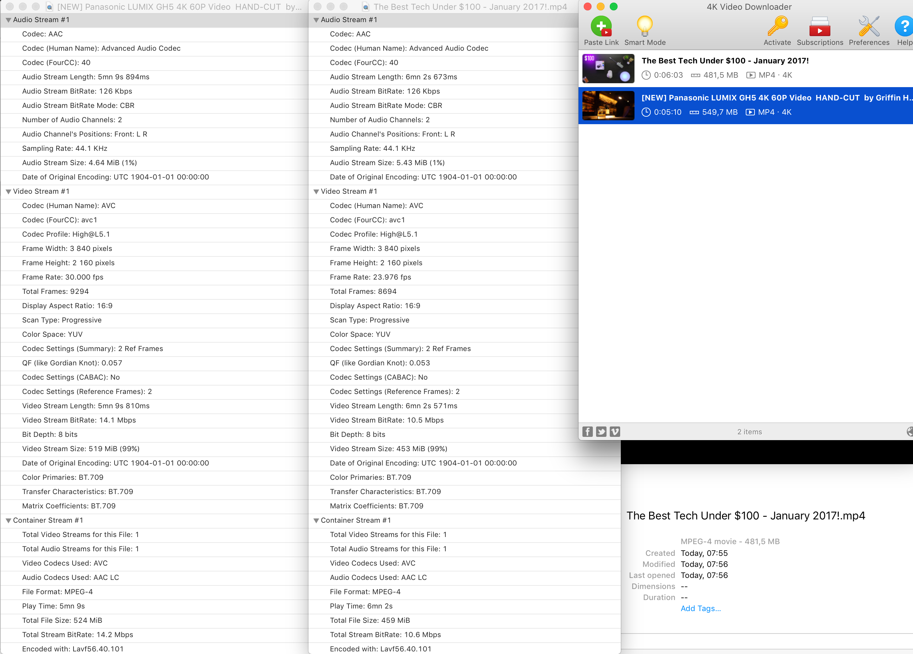Collapse Container Stream #1 in Best Tech window
The width and height of the screenshot is (913, 654).
pyautogui.click(x=316, y=521)
